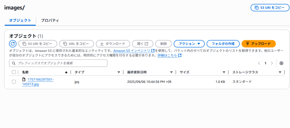Click the 開く button
Screen dimensions: 290x128
coord(143,44)
